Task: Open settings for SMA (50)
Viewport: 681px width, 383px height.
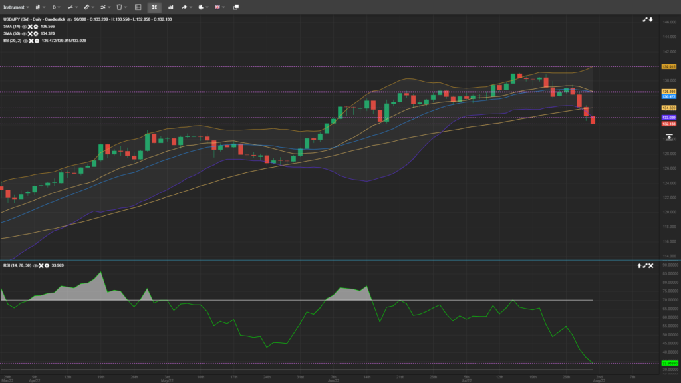Action: tap(36, 33)
